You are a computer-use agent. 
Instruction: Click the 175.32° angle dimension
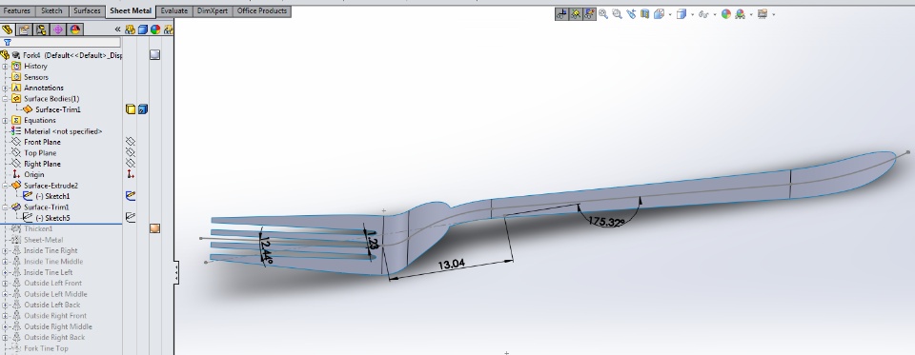(607, 222)
